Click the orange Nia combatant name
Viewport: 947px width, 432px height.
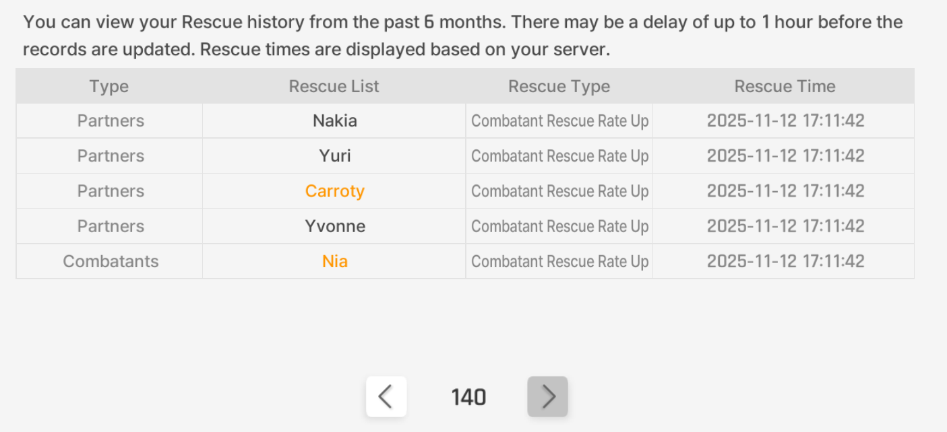pyautogui.click(x=335, y=261)
